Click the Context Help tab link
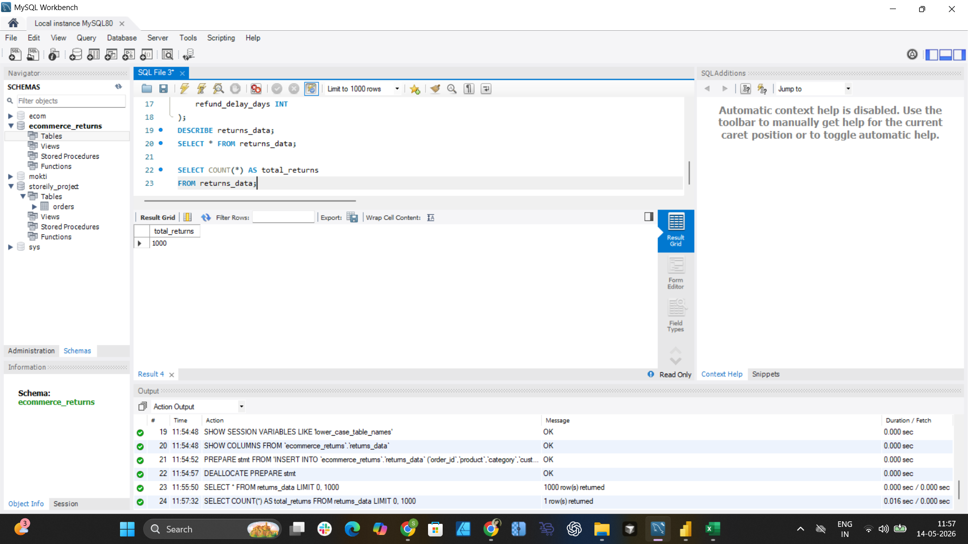 [x=721, y=374]
